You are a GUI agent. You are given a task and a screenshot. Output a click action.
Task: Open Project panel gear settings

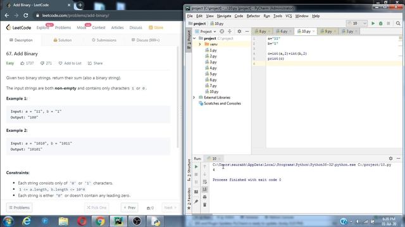(239, 32)
